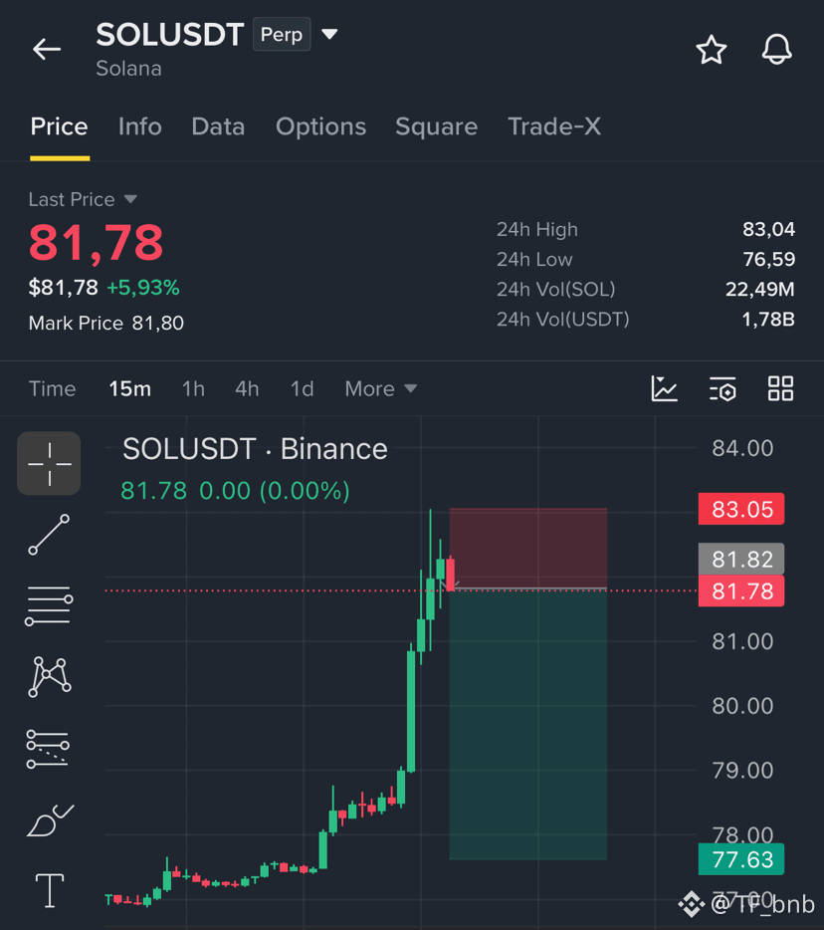The width and height of the screenshot is (824, 930).
Task: Click the 24h Vol(USDT) value 1,78B
Action: pyautogui.click(x=768, y=320)
